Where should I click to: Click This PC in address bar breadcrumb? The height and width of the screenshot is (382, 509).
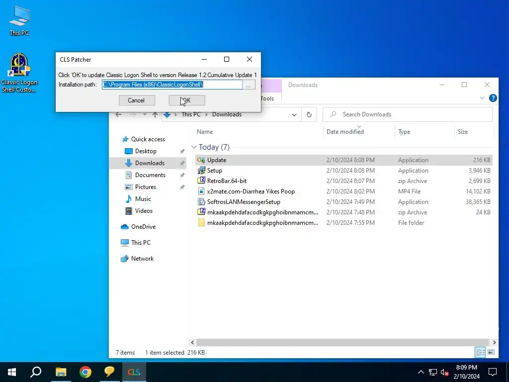[x=191, y=114]
